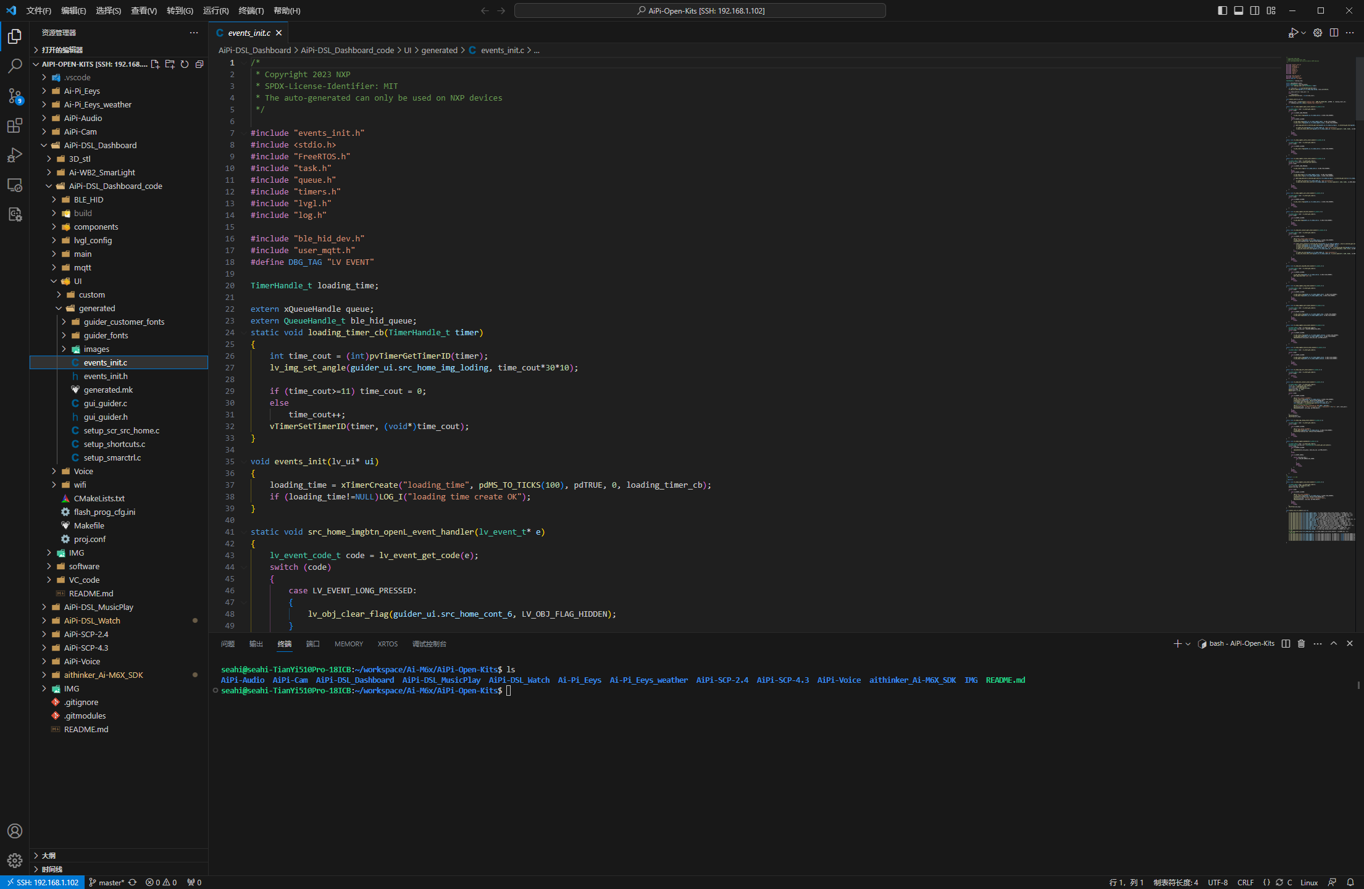Click the 行 1, 列 1 cursor position

[1126, 882]
